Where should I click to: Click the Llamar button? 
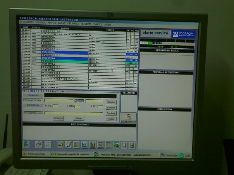pos(79,118)
